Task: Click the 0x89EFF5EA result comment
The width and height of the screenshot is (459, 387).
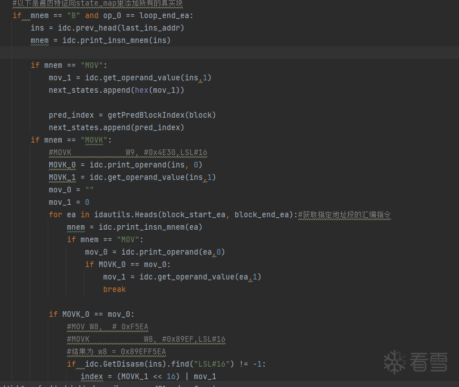Action: click(116, 351)
